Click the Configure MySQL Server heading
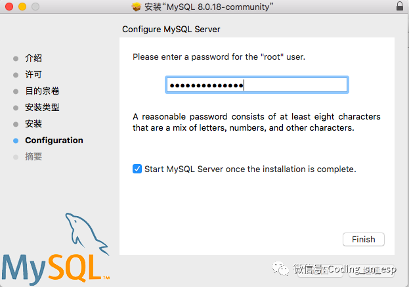This screenshot has height=287, width=409. click(x=171, y=30)
